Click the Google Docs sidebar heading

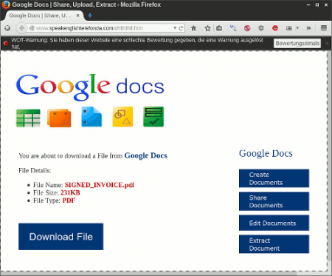point(266,153)
